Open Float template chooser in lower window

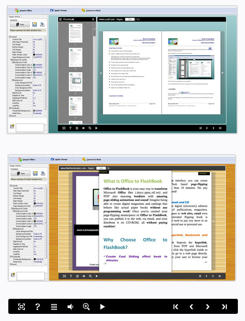click(x=21, y=174)
